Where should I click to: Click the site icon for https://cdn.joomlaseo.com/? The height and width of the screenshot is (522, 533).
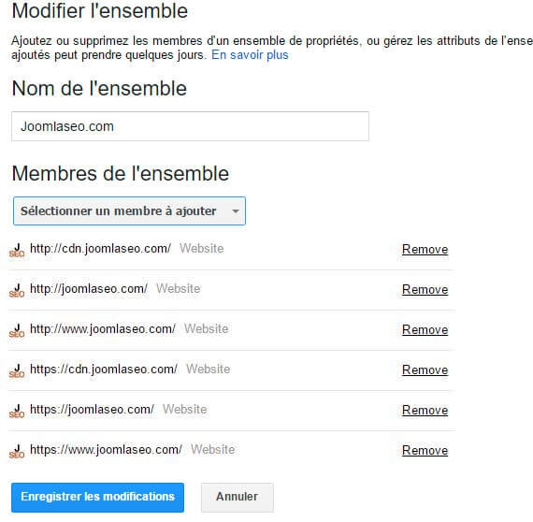17,371
